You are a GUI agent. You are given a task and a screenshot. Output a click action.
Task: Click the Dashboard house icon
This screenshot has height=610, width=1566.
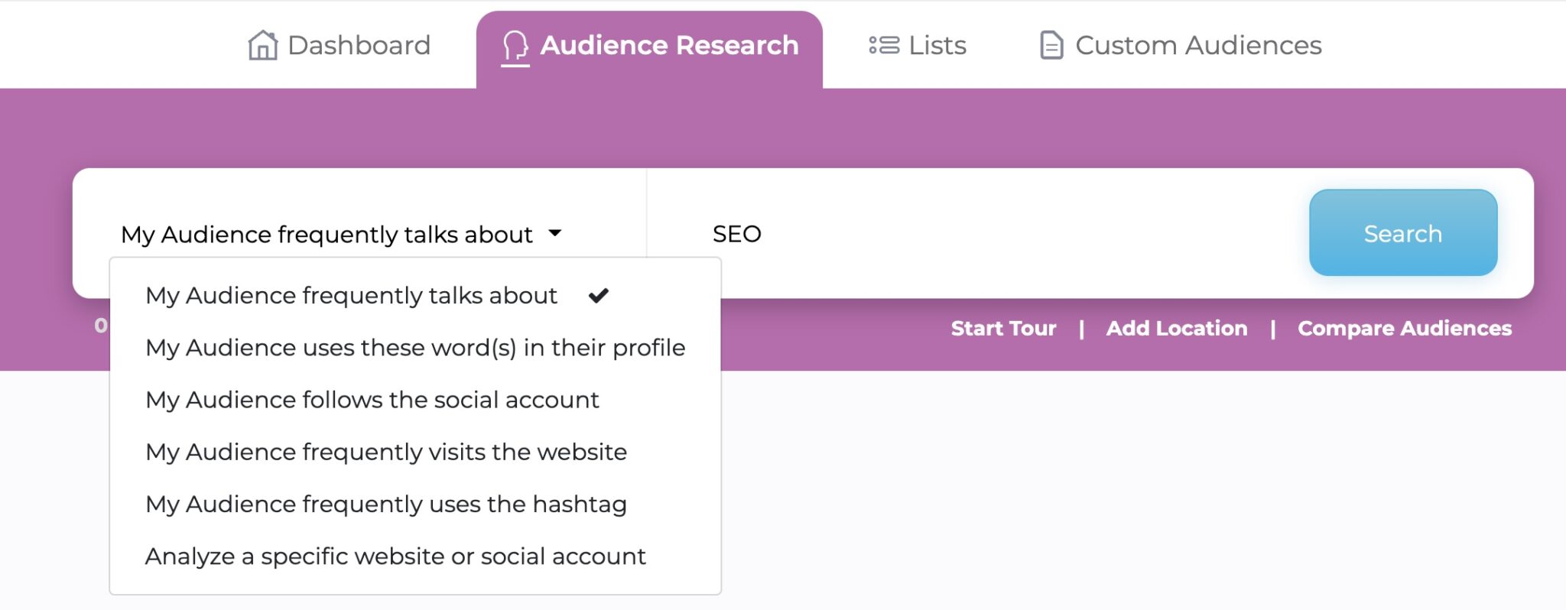point(262,45)
